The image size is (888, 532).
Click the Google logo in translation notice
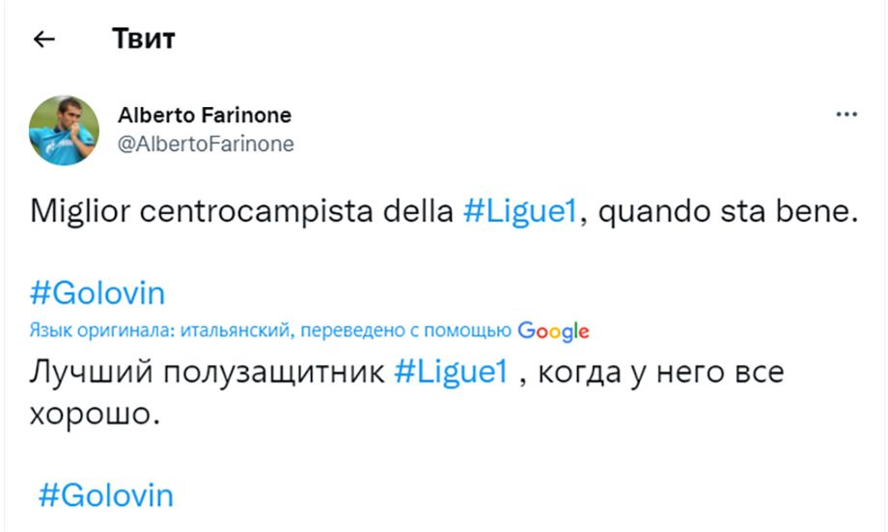(553, 331)
